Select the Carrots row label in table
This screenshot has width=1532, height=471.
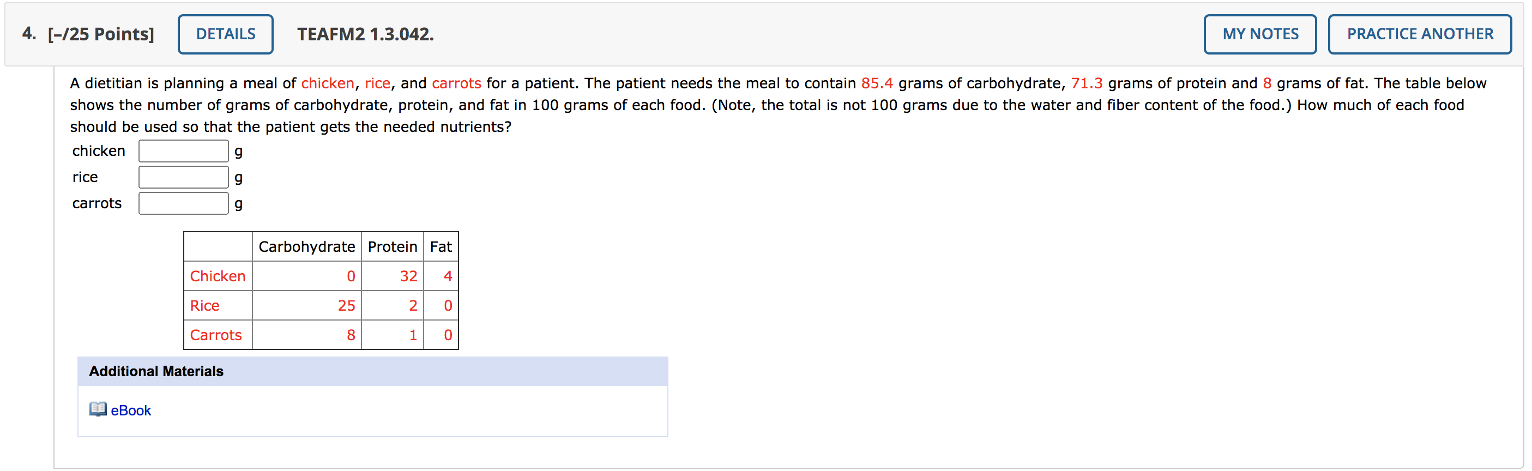click(216, 335)
